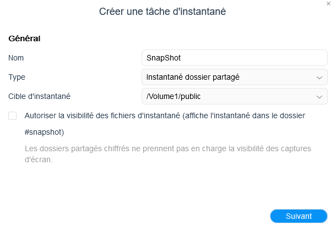Click the chevron arrow beside /Volume1/public

(x=319, y=97)
